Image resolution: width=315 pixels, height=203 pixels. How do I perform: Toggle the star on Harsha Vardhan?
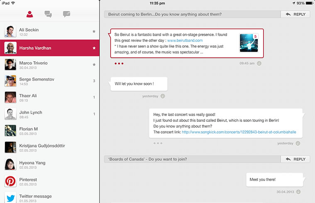coord(94,48)
